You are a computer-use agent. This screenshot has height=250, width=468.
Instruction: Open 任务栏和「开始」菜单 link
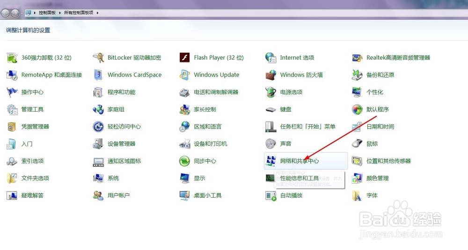(307, 127)
